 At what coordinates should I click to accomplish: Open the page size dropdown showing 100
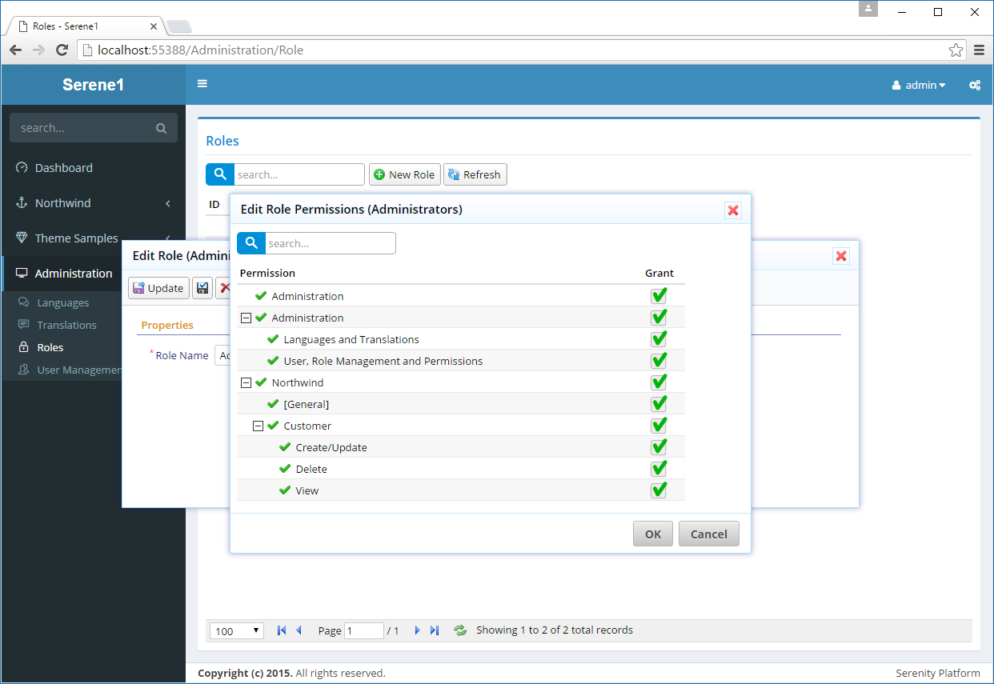237,631
